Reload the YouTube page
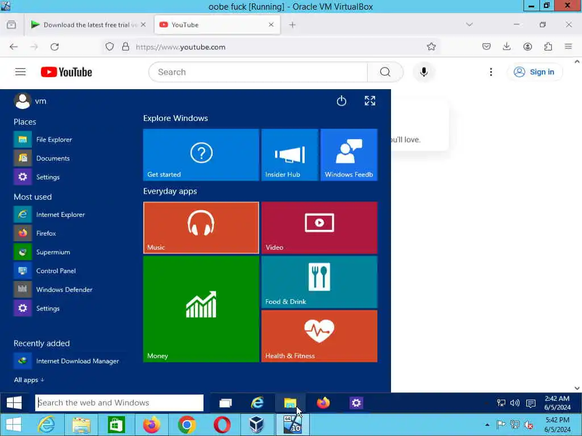 pos(55,47)
